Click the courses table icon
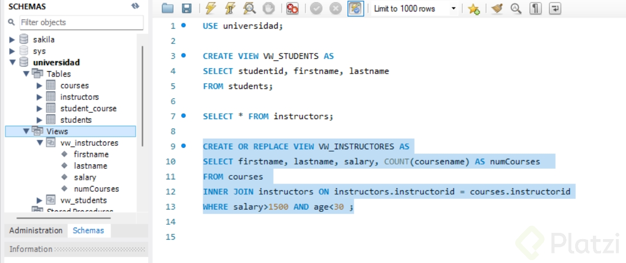This screenshot has width=626, height=263. click(51, 86)
